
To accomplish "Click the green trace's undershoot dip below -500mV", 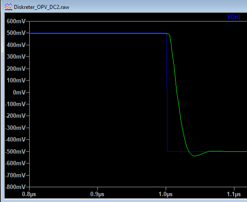I will (195, 156).
